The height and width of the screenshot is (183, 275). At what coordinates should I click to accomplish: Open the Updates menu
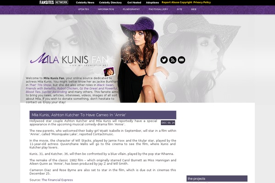(83, 9)
